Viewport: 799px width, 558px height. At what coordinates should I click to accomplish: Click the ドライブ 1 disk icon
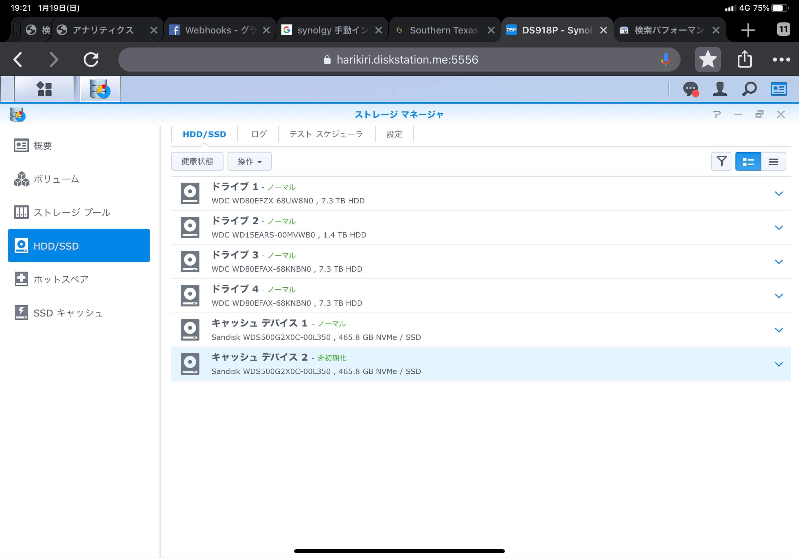[x=190, y=193]
